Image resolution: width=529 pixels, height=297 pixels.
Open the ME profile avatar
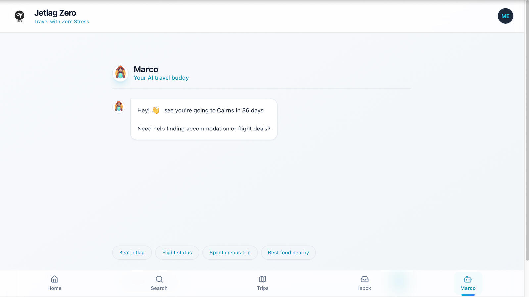(505, 16)
